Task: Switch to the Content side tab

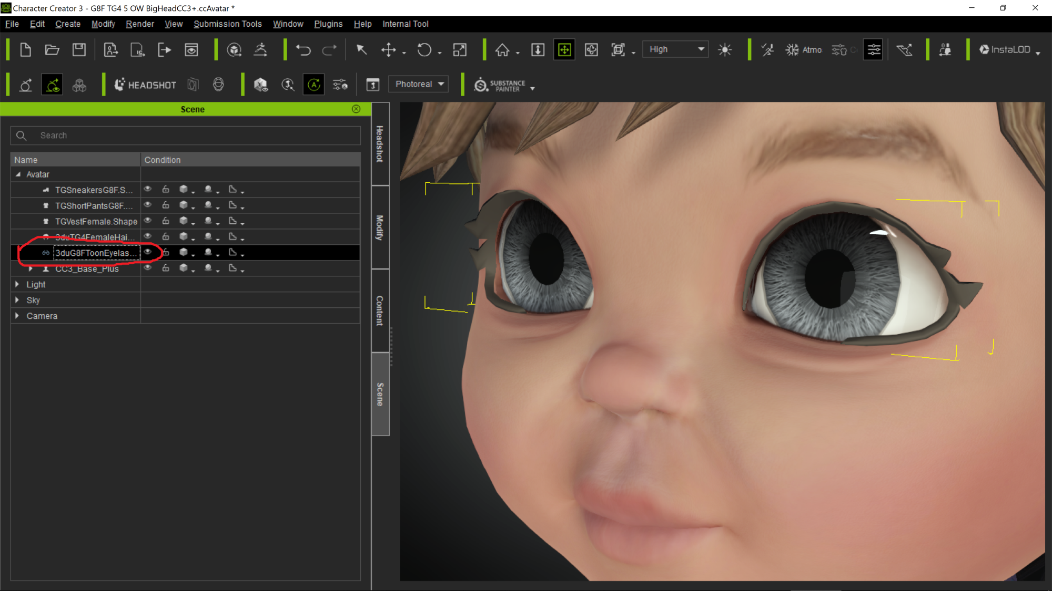Action: 380,310
